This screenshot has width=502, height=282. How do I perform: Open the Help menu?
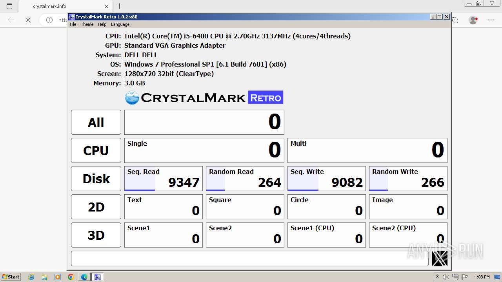[102, 24]
